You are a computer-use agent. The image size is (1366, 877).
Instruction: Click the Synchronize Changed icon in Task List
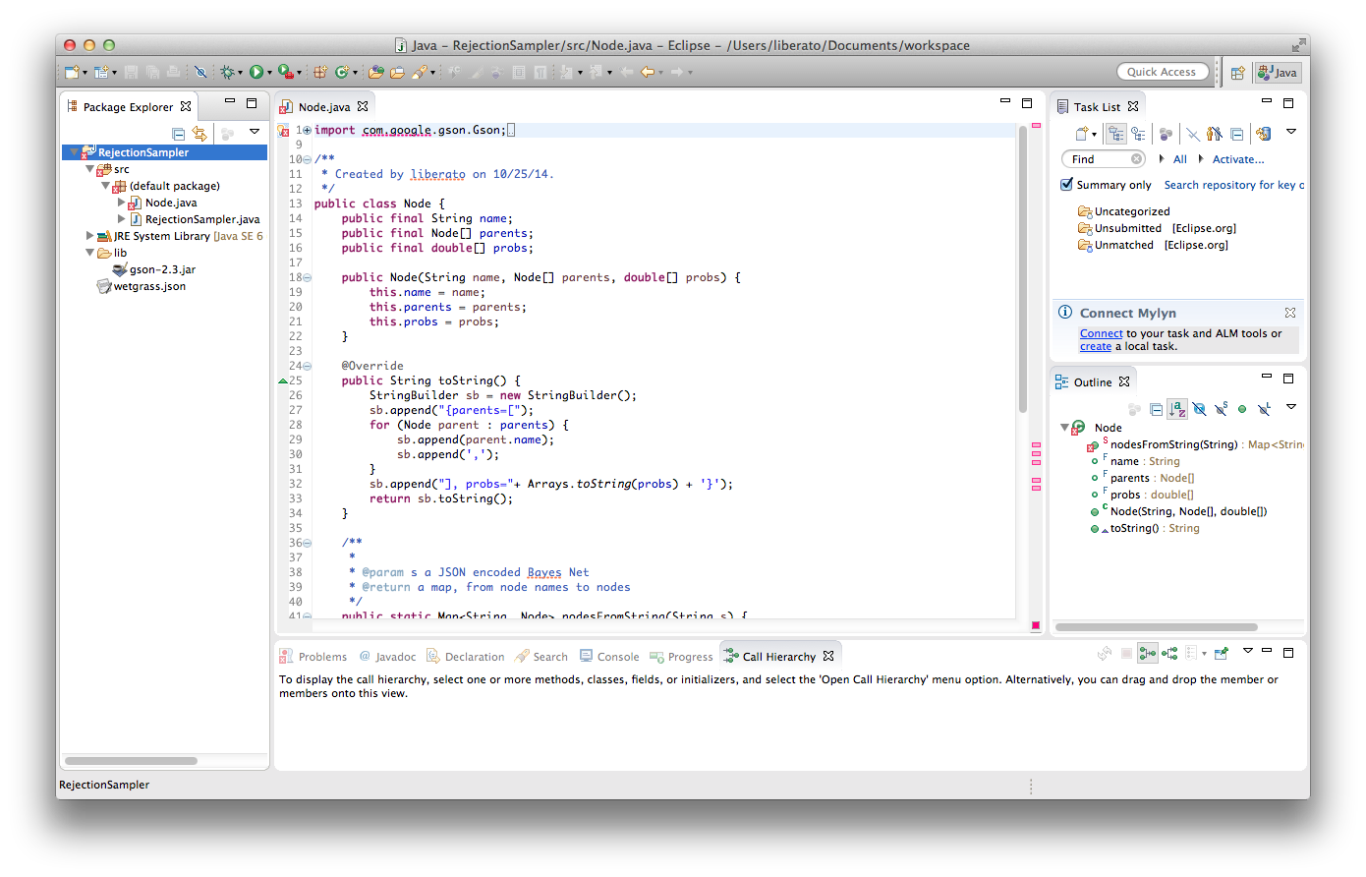tap(1264, 133)
